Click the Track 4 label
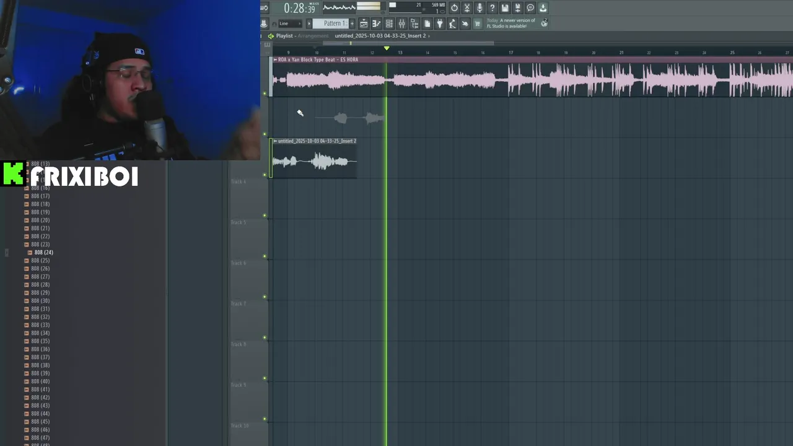 tap(239, 181)
